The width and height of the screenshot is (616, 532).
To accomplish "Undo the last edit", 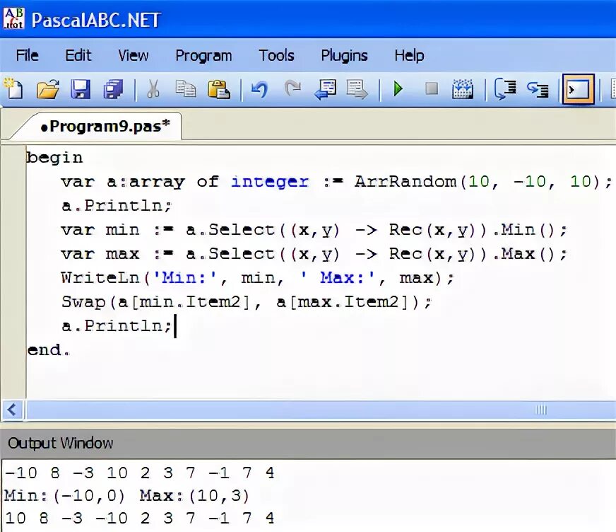I will (259, 89).
